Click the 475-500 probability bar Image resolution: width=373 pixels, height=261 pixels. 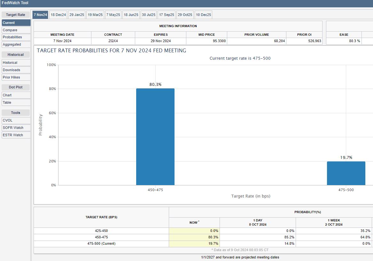click(x=346, y=173)
